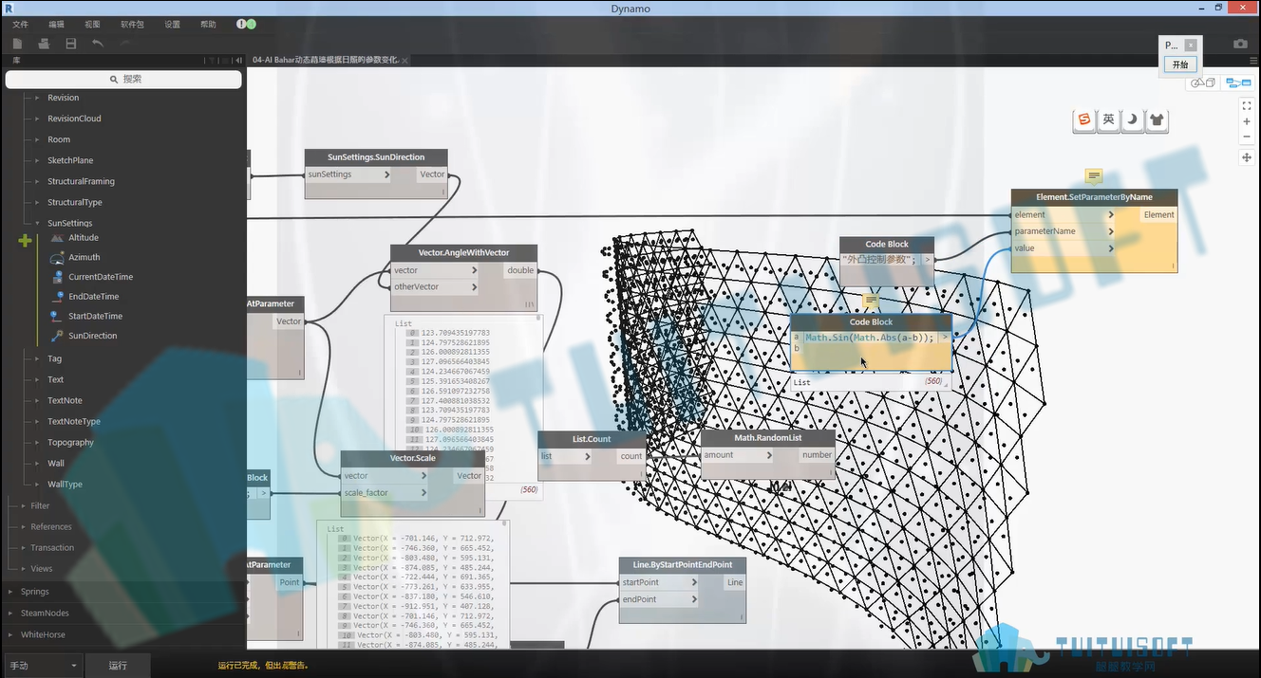Close the small P... popup window
The image size is (1261, 678).
1191,45
